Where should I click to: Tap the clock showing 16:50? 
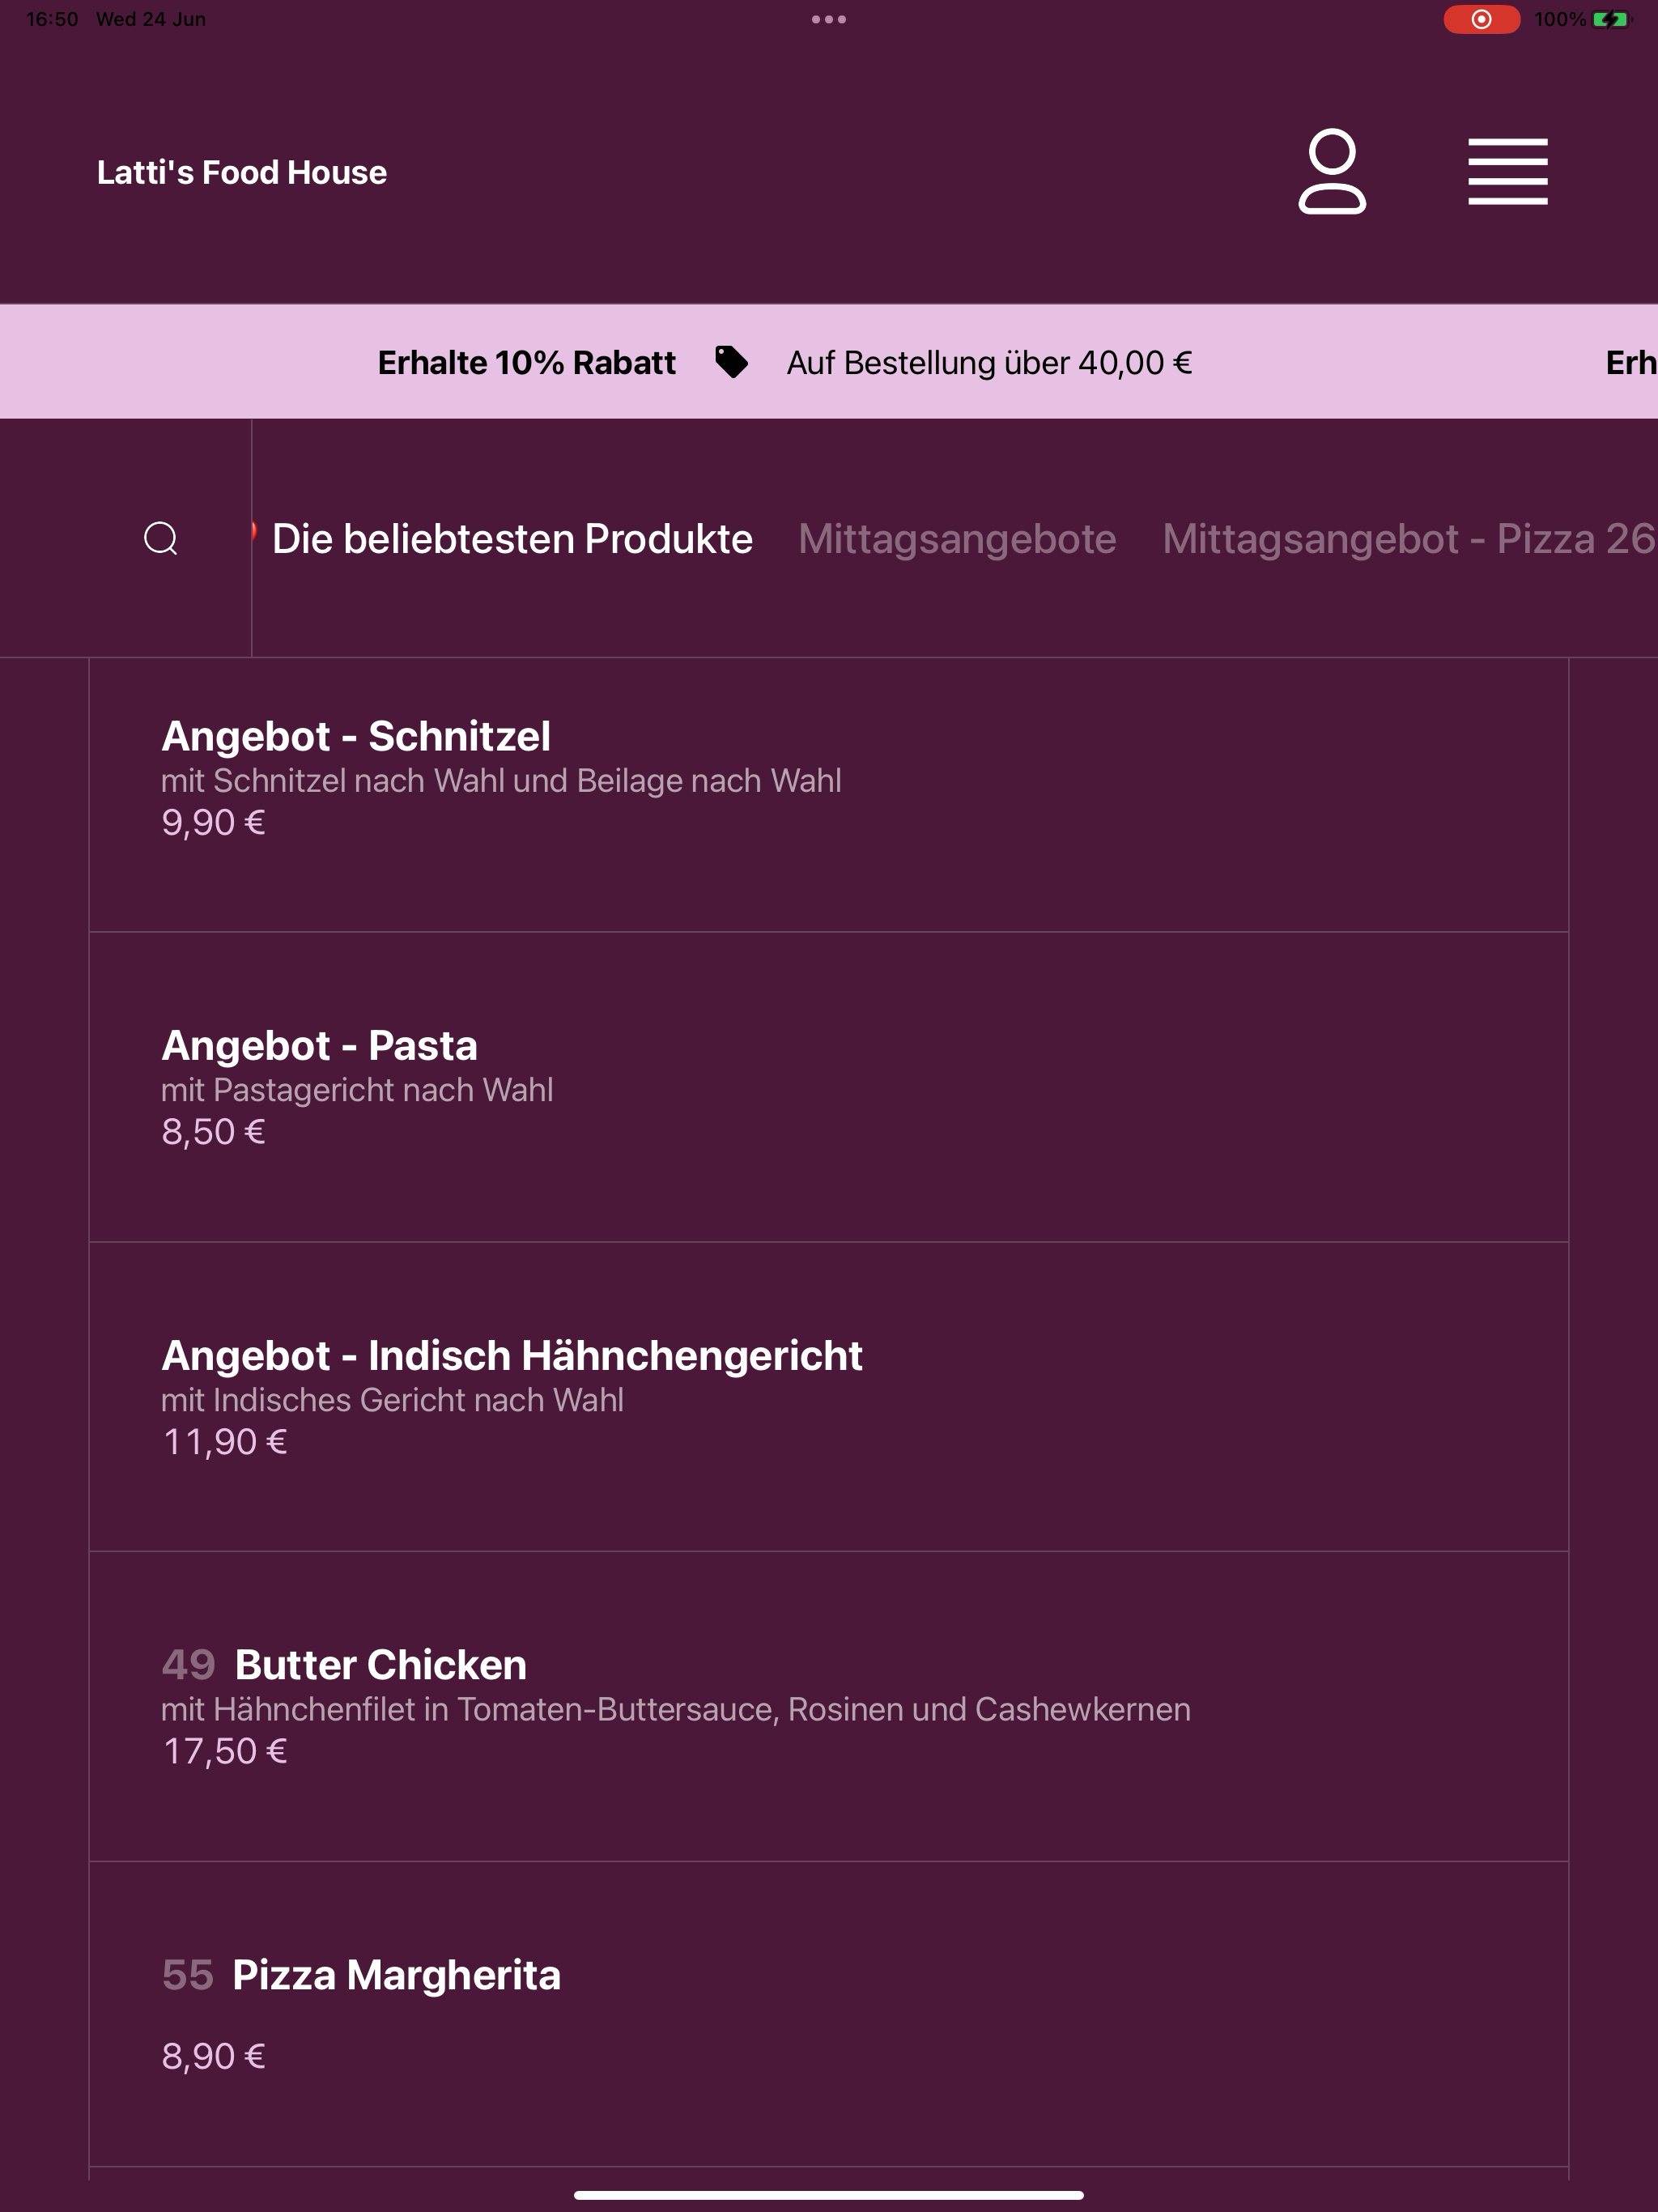(x=52, y=19)
